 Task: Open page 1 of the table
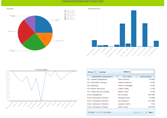[x=143, y=112]
